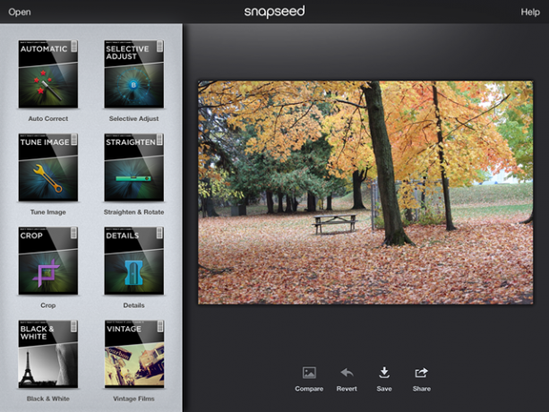This screenshot has height=412, width=549.
Task: Apply the Black & White filter tile
Action: [x=48, y=354]
